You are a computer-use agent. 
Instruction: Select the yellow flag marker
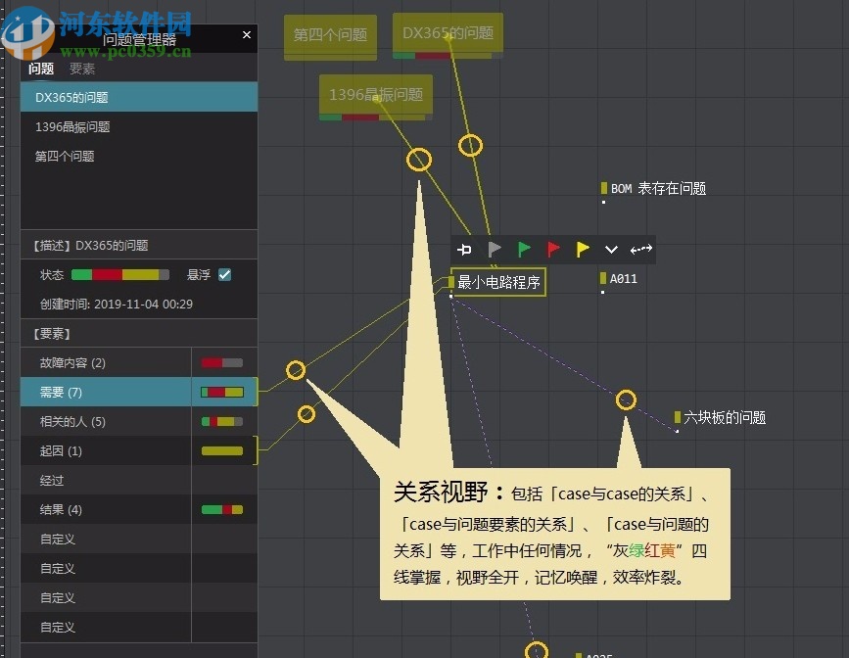[x=583, y=249]
